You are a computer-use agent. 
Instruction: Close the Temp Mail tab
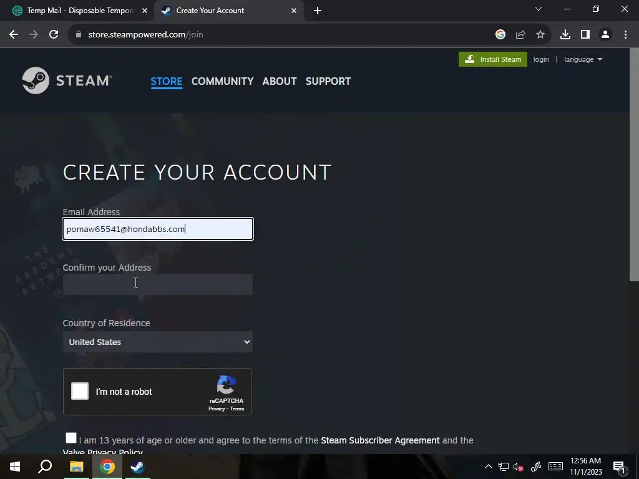145,11
